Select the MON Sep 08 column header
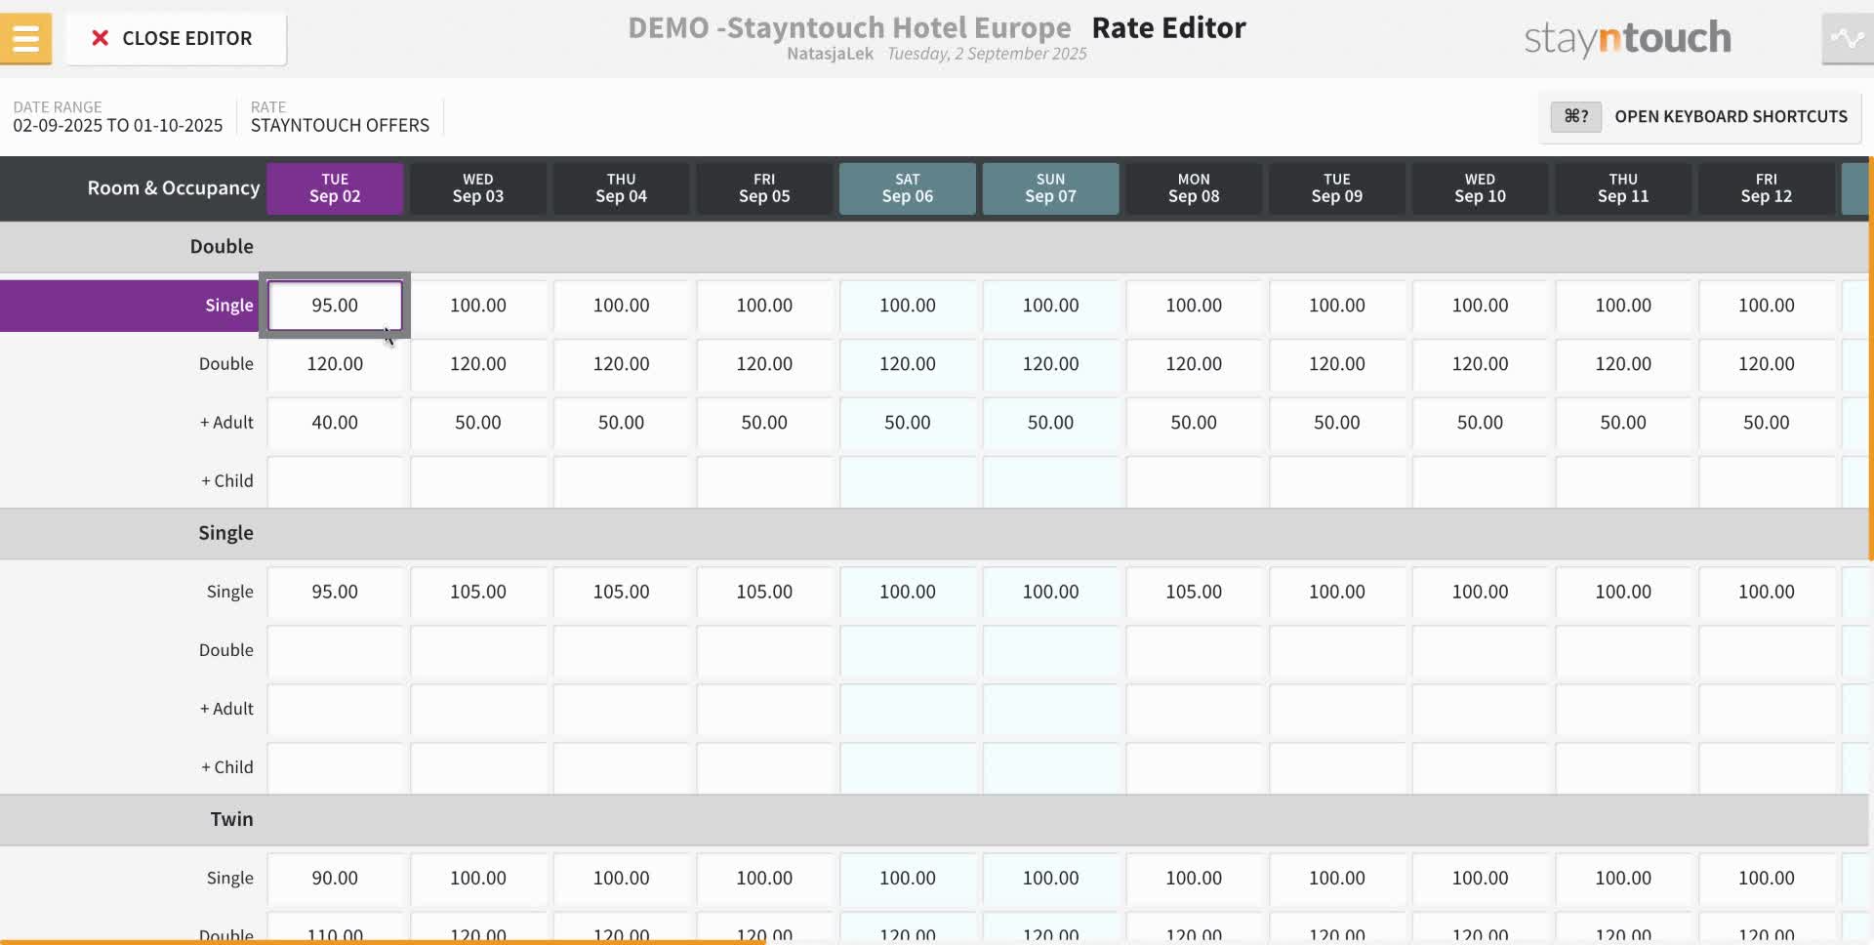 tap(1194, 187)
